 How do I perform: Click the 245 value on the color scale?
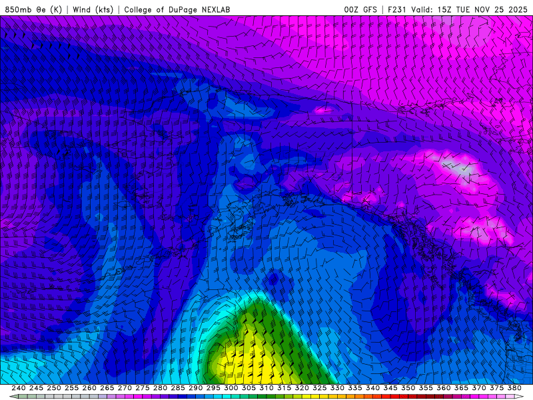point(36,388)
